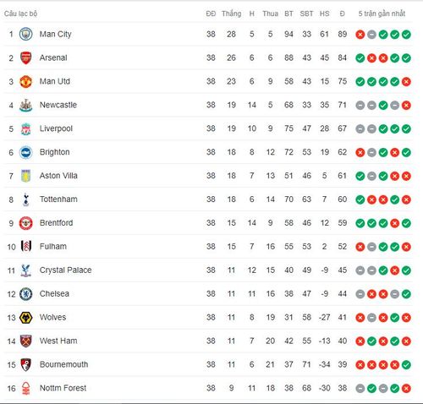Select the West Ham table row name

coord(58,341)
